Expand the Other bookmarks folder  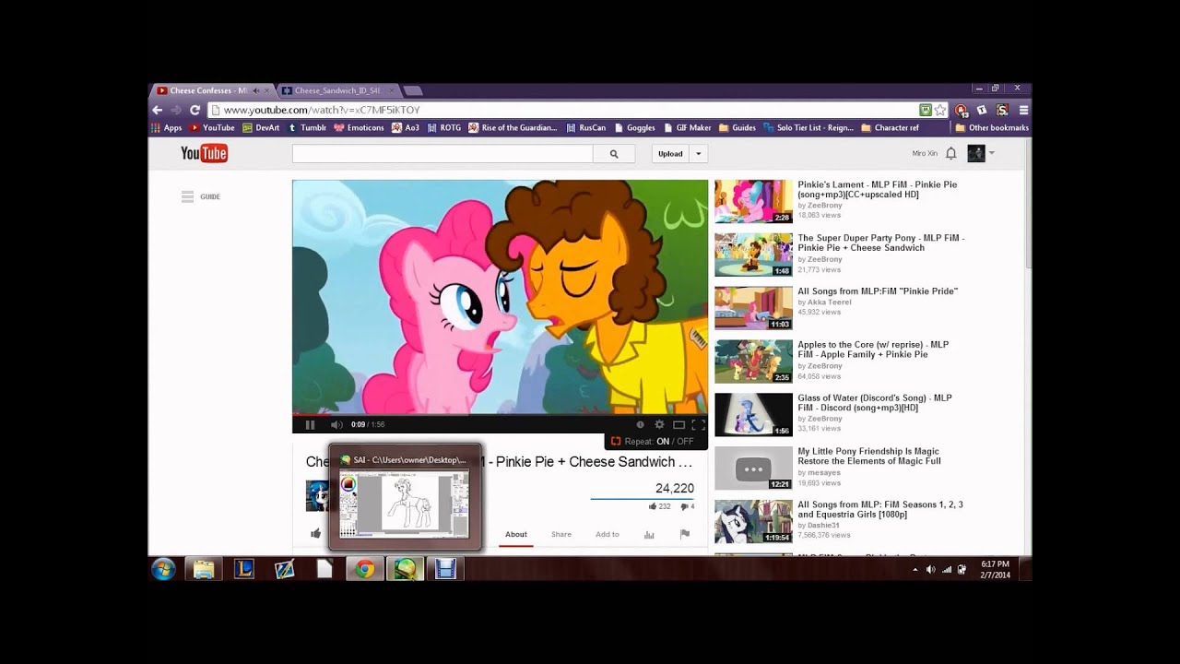(x=992, y=128)
